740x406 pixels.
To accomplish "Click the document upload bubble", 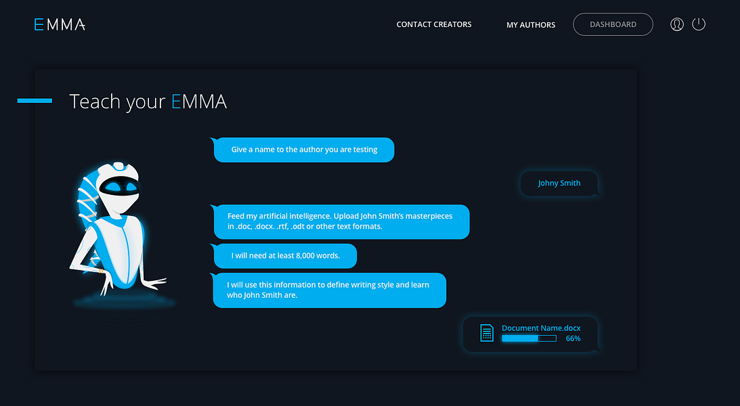I will point(531,334).
